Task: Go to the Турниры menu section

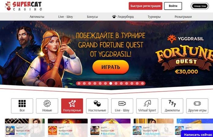Action: click(154, 17)
